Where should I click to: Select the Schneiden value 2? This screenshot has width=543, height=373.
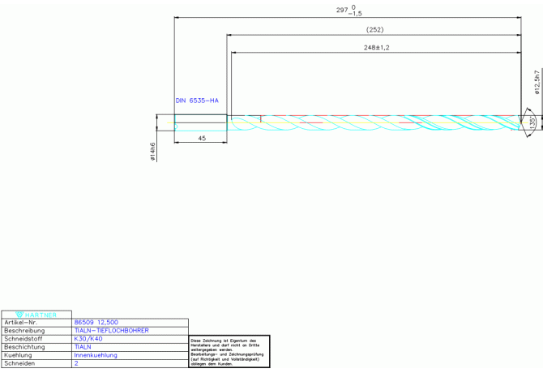[76, 364]
